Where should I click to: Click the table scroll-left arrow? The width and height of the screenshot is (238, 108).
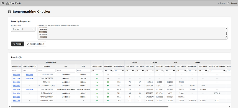click(x=9, y=107)
